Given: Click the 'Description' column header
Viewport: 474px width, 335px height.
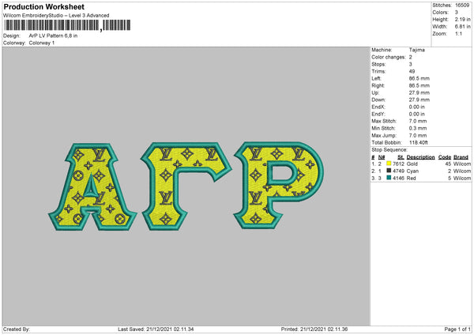Looking at the screenshot, I should (x=420, y=157).
